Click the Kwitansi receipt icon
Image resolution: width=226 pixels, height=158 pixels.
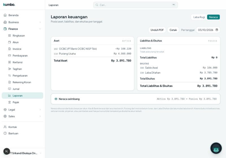(10, 62)
